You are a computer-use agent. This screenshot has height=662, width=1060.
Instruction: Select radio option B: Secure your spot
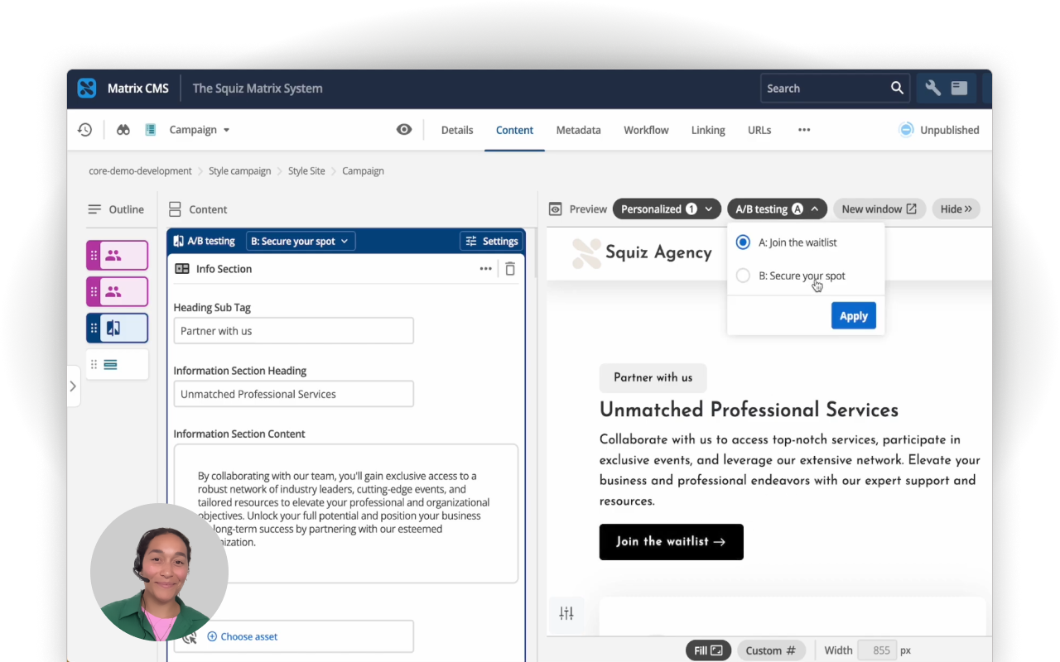pos(743,276)
